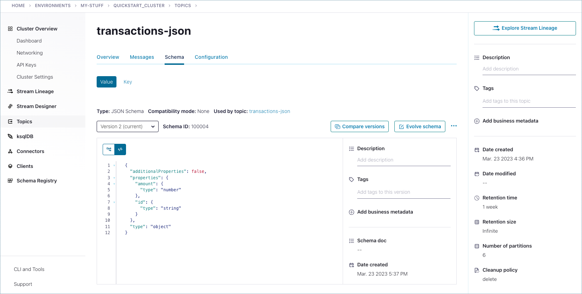Screen dimensions: 582x294
Task: Select the code view icon
Action: (x=120, y=149)
